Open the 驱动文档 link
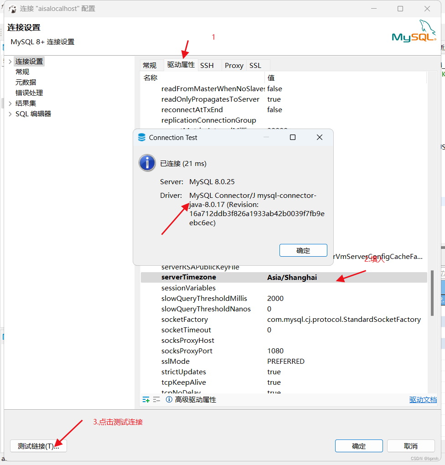Image resolution: width=445 pixels, height=465 pixels. pyautogui.click(x=423, y=399)
